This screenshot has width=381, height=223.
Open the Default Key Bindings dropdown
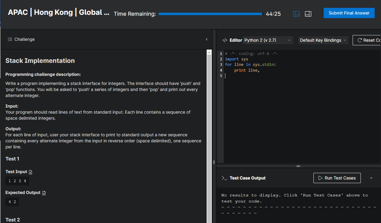(x=323, y=40)
